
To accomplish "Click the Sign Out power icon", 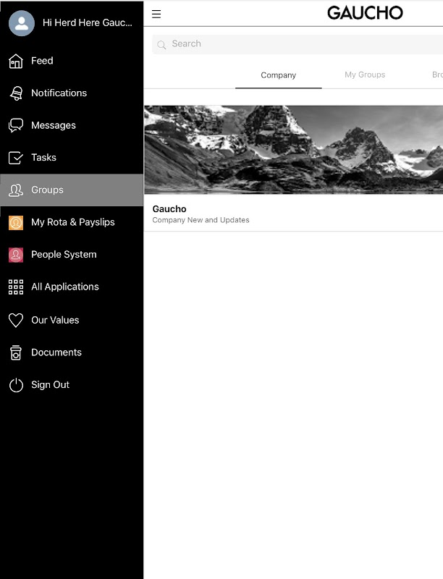I will click(16, 385).
